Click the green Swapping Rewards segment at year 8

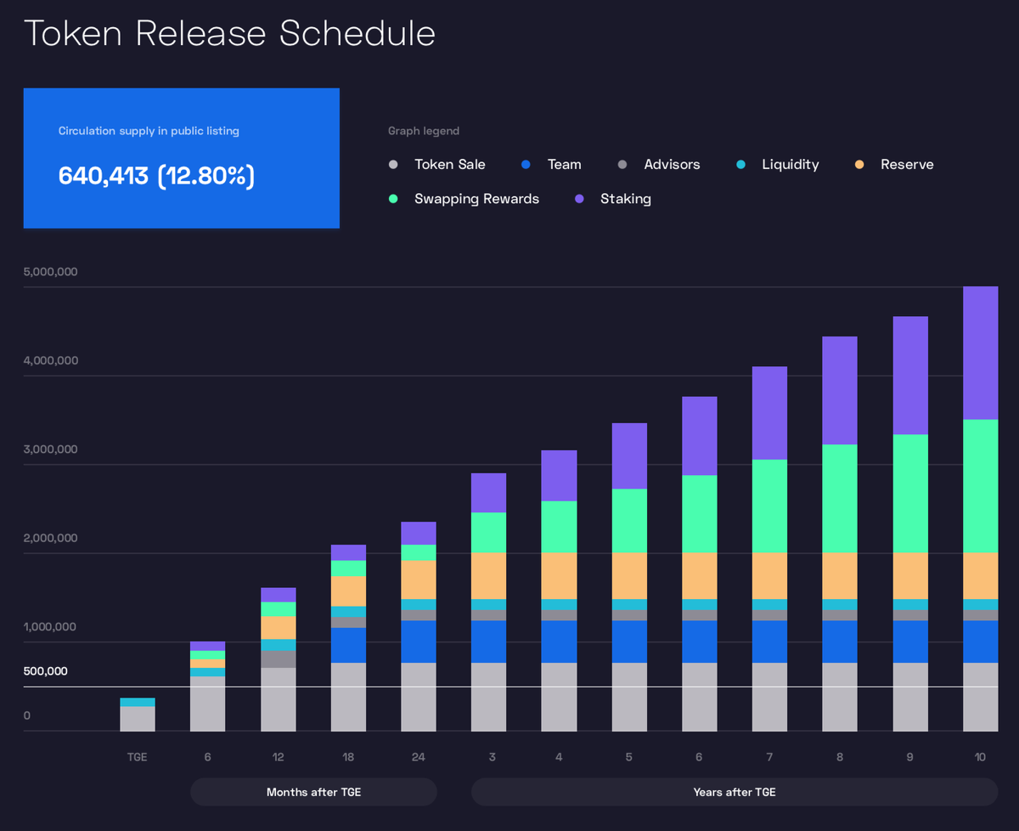(x=839, y=498)
